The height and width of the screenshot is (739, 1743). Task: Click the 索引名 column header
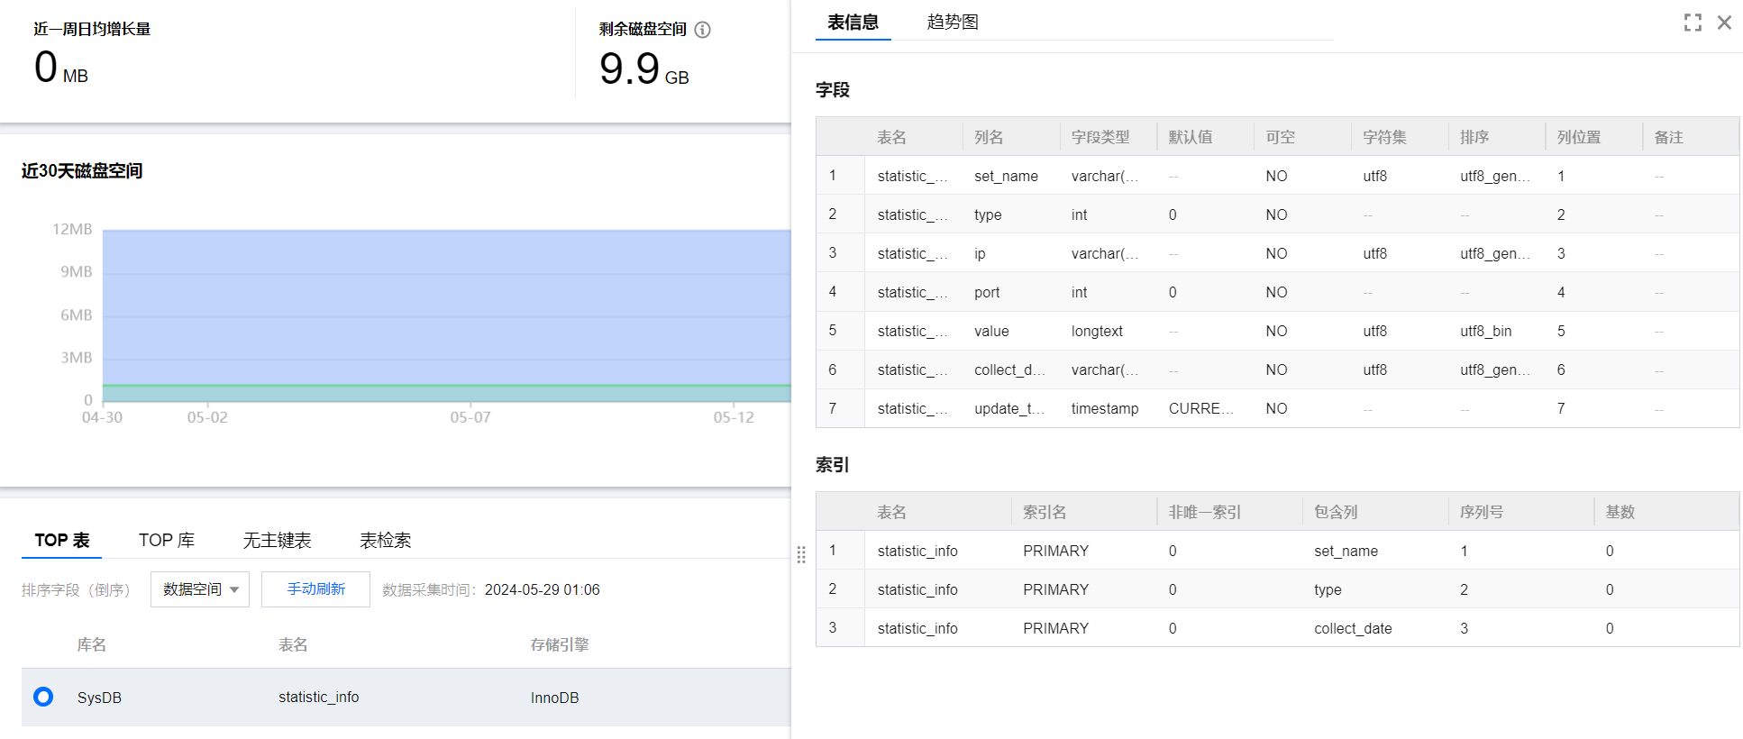click(x=1045, y=512)
